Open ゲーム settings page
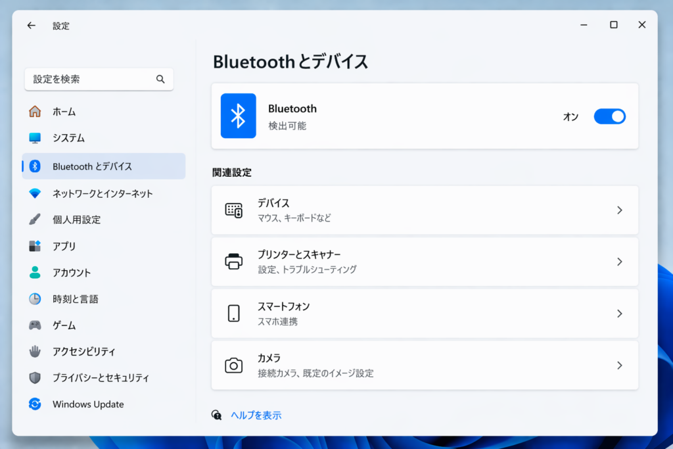Image resolution: width=673 pixels, height=449 pixels. [103, 325]
